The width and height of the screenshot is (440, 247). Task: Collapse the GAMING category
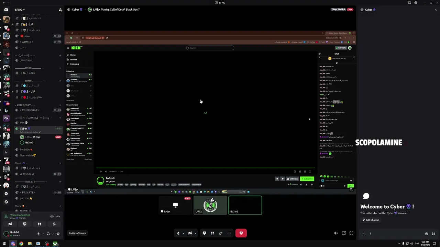tap(33, 118)
